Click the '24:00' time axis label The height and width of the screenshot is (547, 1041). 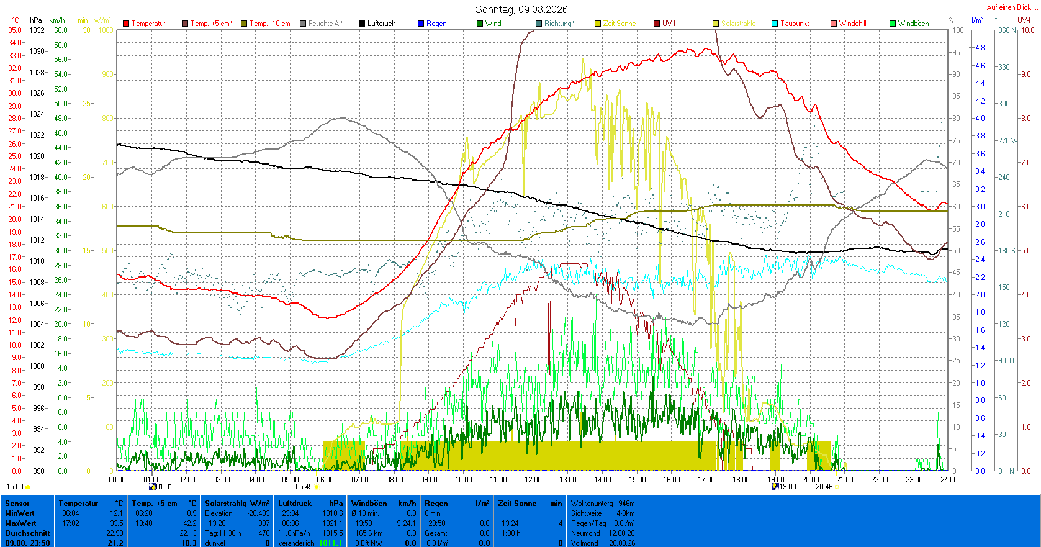[949, 479]
